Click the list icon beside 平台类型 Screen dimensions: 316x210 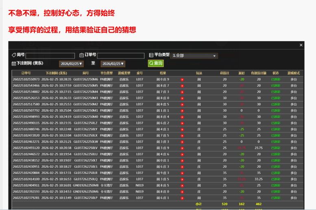click(x=151, y=55)
